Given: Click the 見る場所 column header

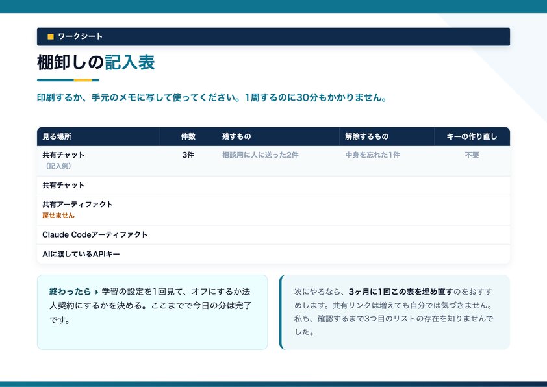Looking at the screenshot, I should pos(57,136).
